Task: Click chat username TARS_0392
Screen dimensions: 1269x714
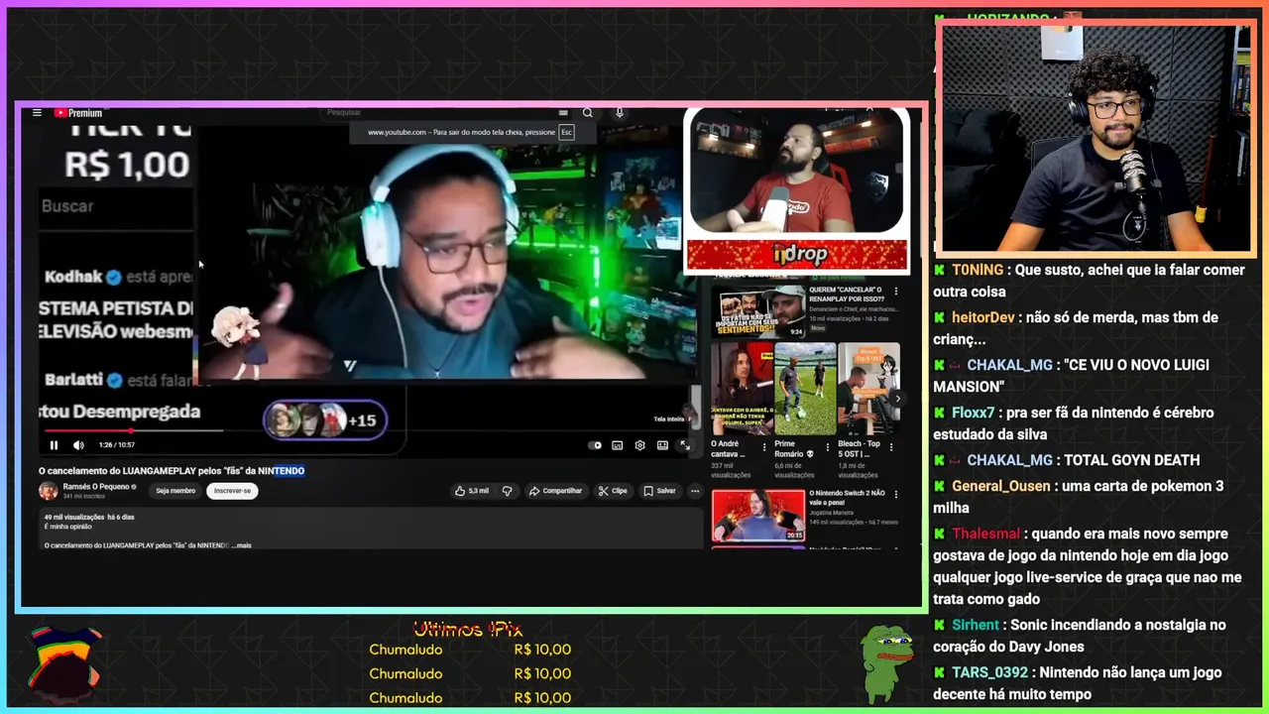Action: point(991,672)
